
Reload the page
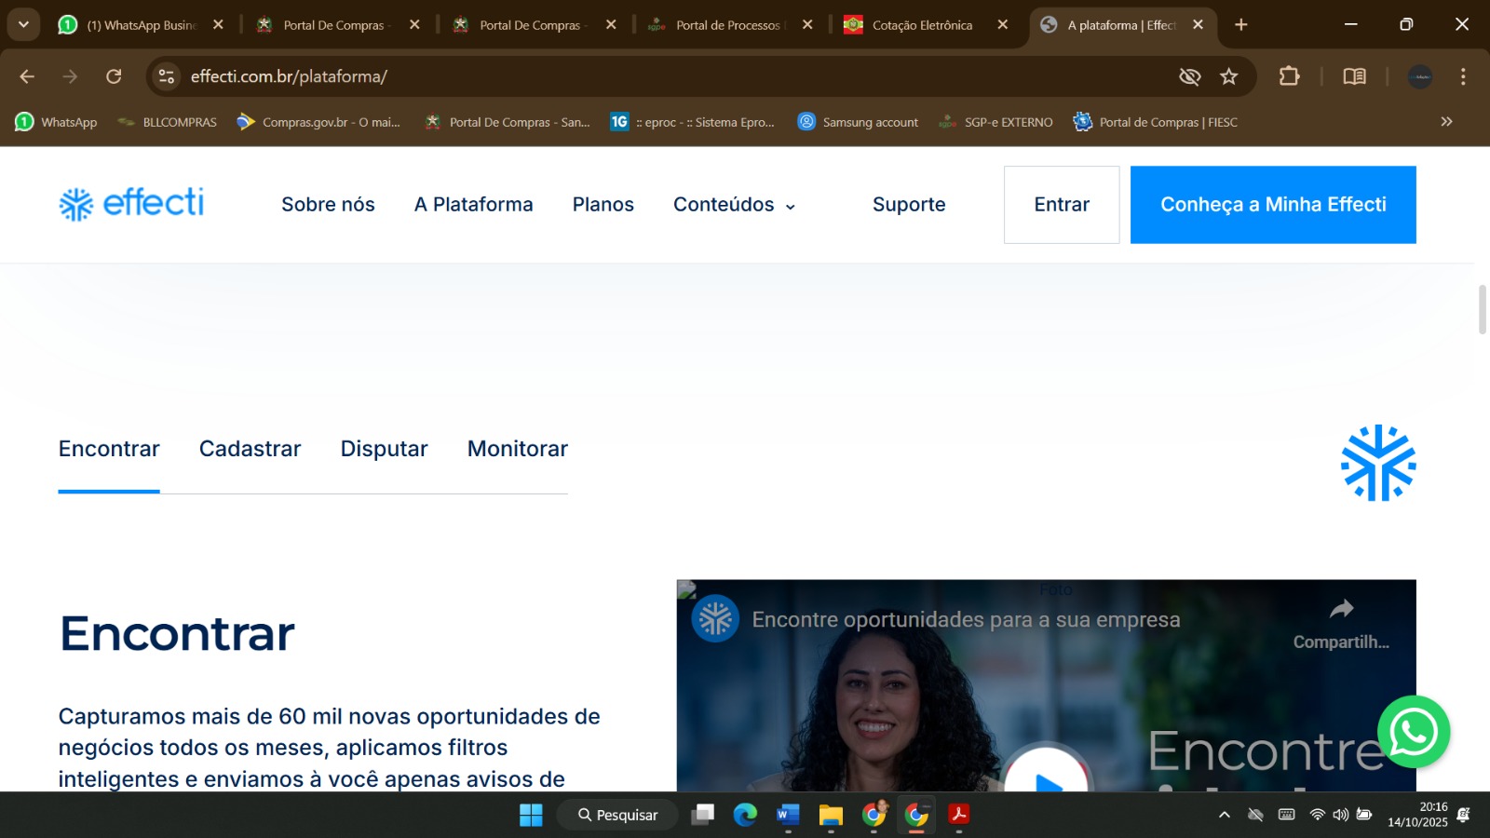tap(114, 76)
